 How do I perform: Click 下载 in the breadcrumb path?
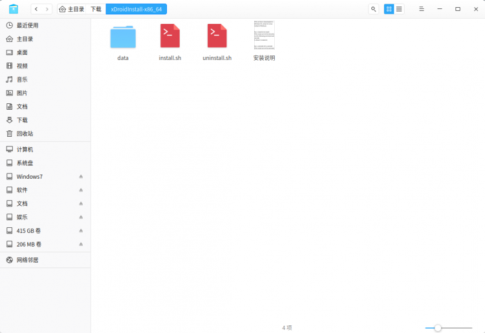click(x=96, y=9)
